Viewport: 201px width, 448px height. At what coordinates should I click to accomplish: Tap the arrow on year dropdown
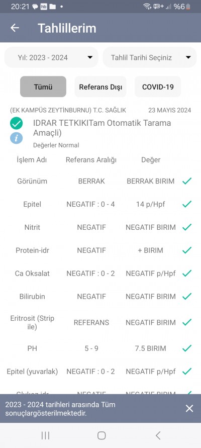(90, 57)
